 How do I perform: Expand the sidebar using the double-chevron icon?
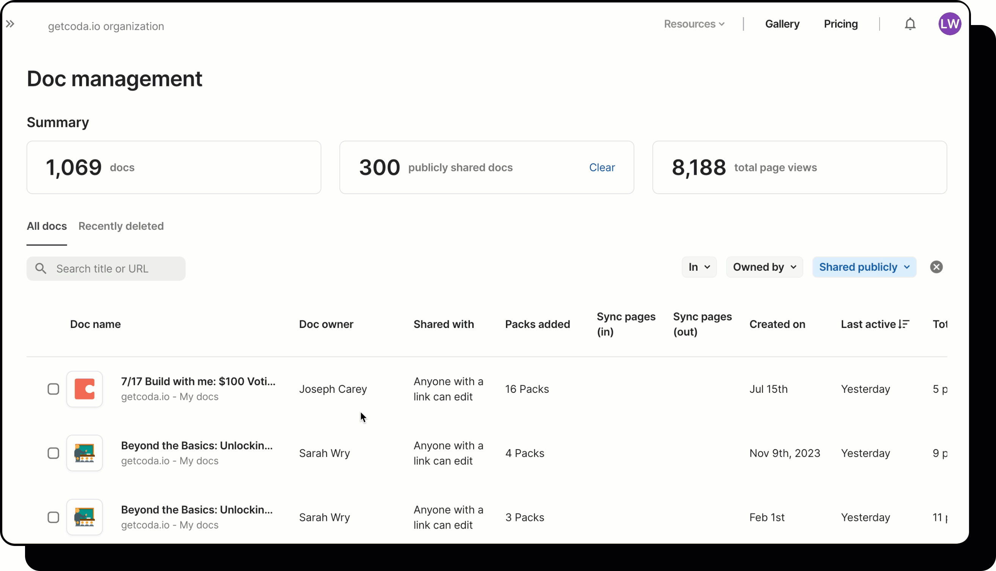(x=11, y=24)
